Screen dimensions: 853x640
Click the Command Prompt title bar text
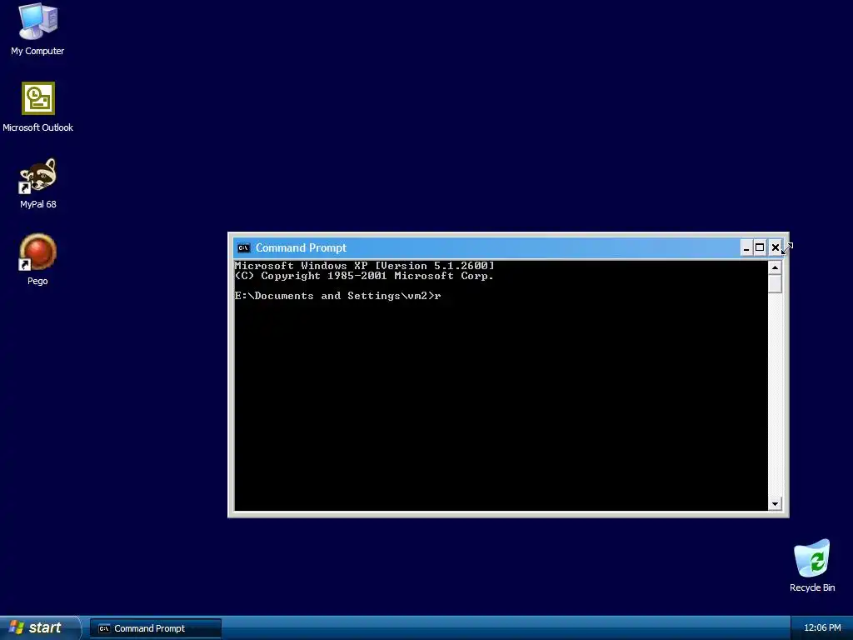pyautogui.click(x=301, y=248)
